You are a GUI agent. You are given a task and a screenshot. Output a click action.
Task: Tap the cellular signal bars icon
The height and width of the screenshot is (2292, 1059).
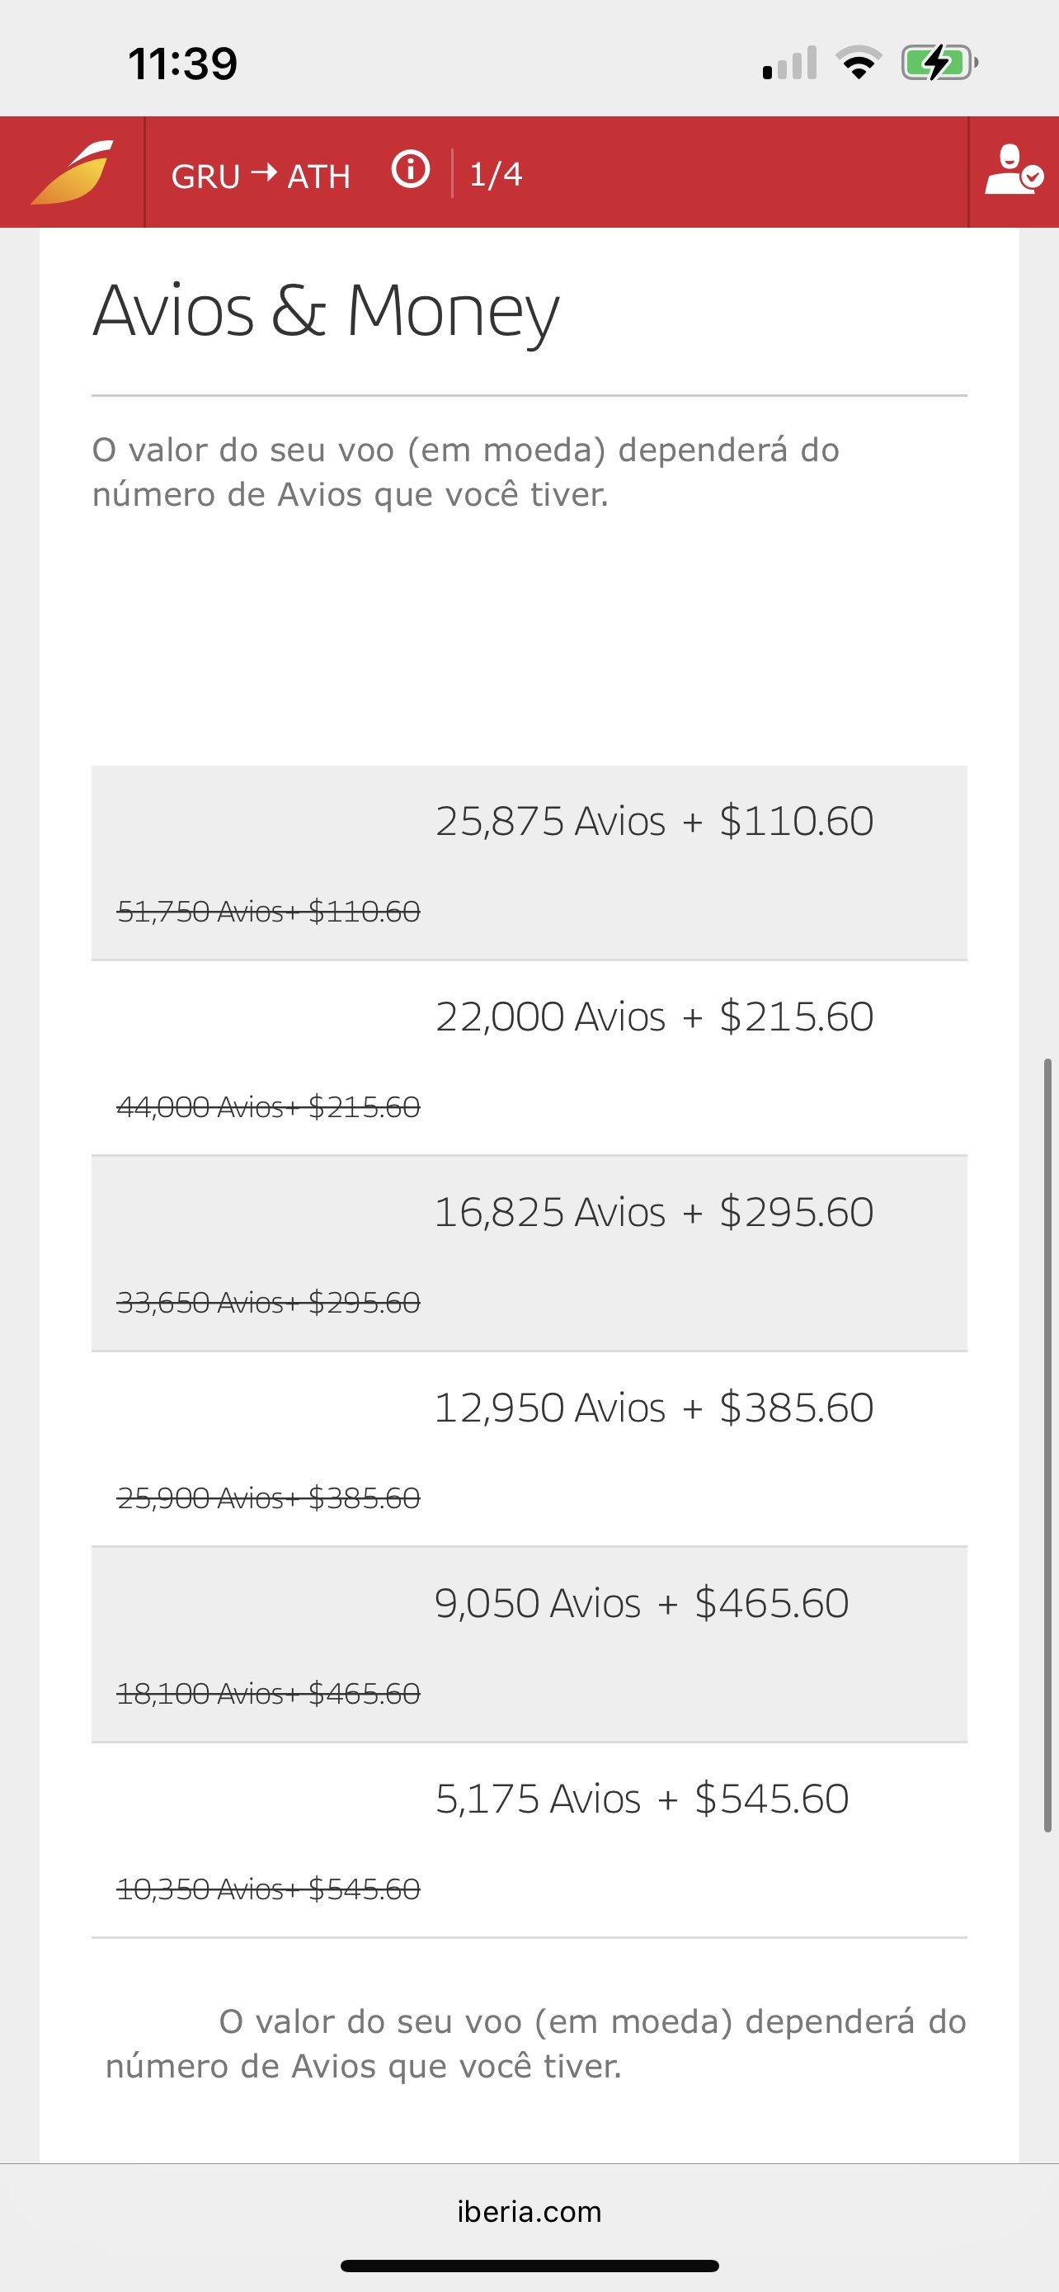(x=789, y=64)
